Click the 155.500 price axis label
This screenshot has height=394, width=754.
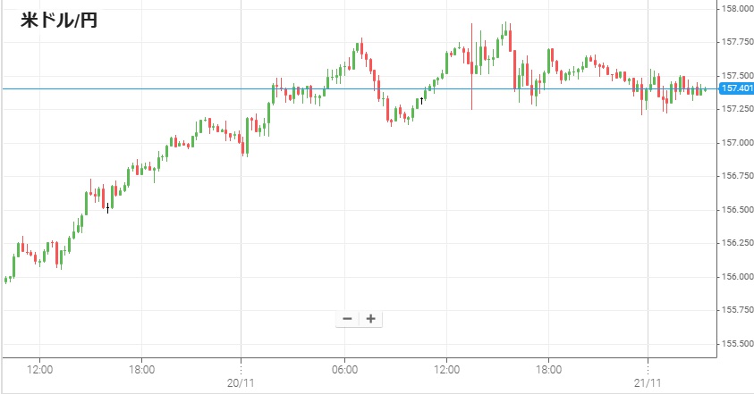pos(734,343)
